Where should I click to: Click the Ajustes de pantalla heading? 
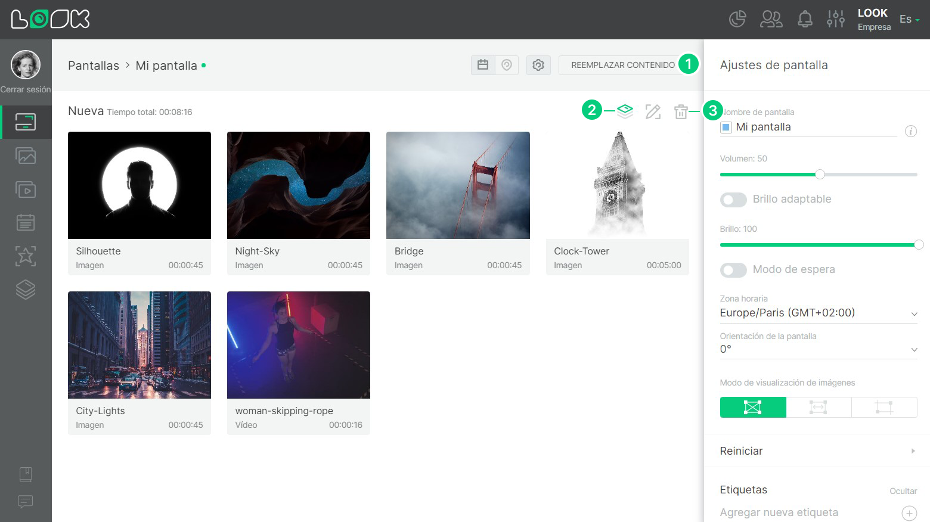774,65
